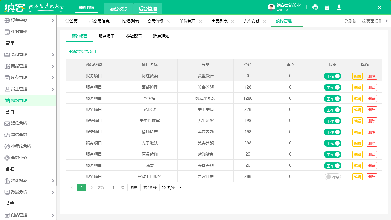Toggle 网红烫染 status off from 工作
Viewport: 391px width, 220px height.
coord(332,76)
